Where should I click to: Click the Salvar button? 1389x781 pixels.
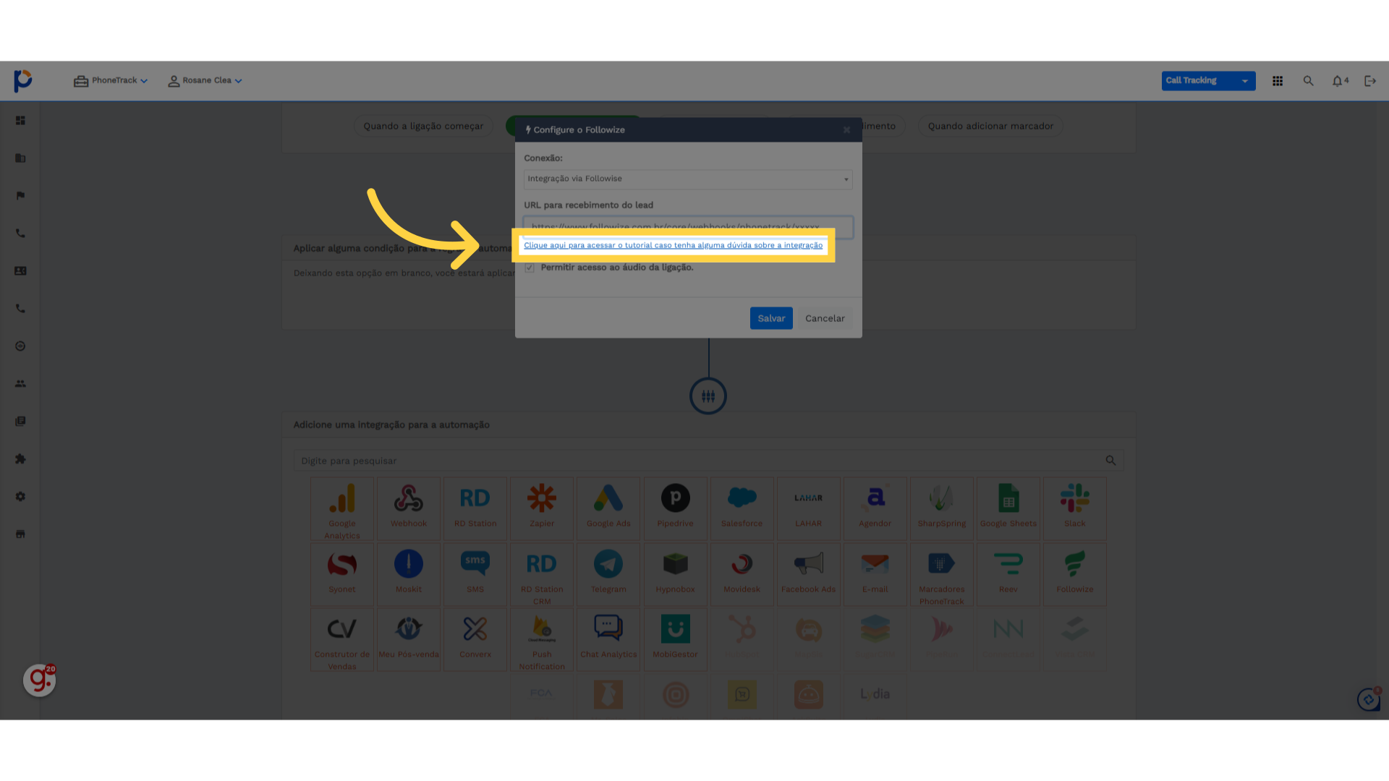pyautogui.click(x=771, y=318)
